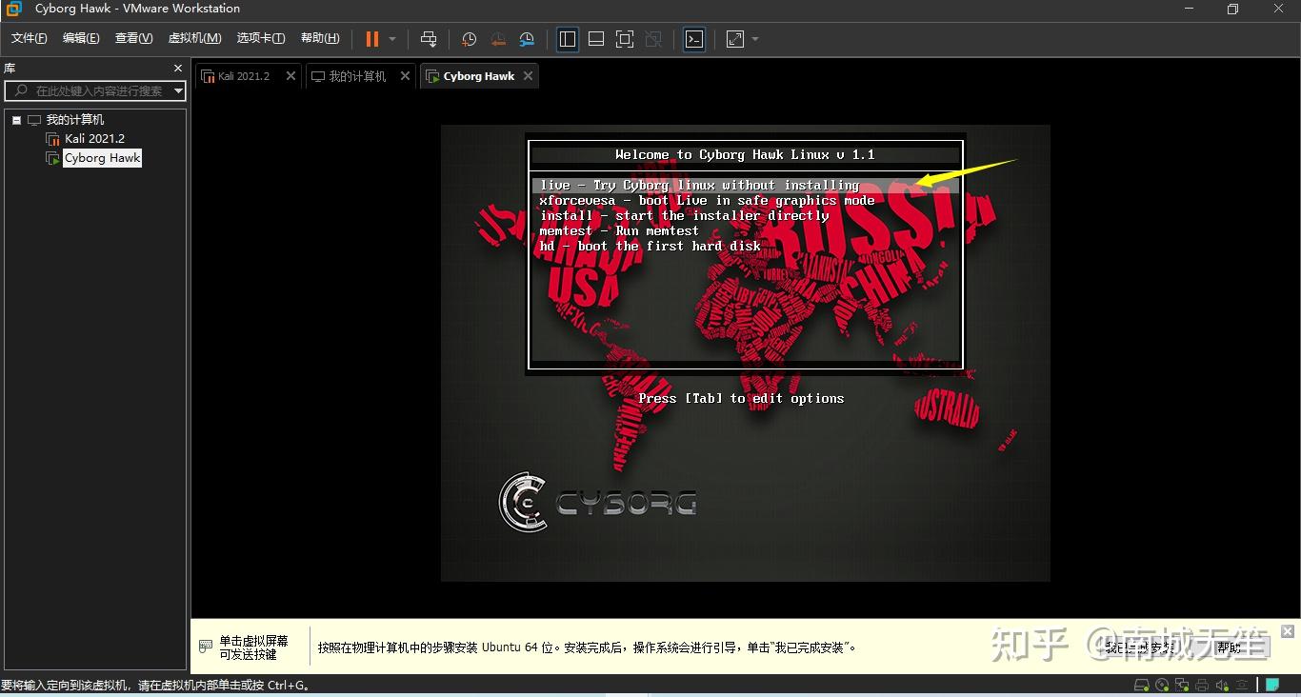Restore down the VMware window
This screenshot has height=697, width=1301.
click(x=1232, y=9)
